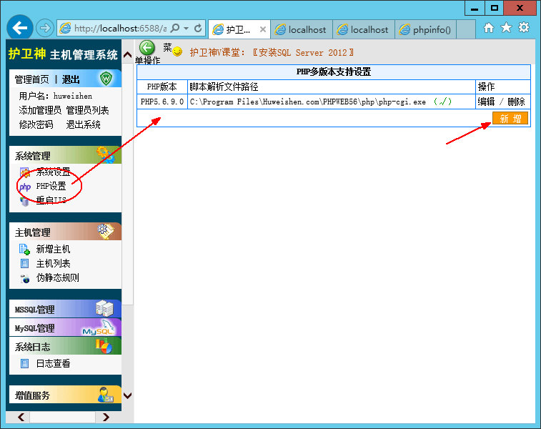Click the 增值服务 person icon
The image size is (541, 429).
tap(105, 395)
